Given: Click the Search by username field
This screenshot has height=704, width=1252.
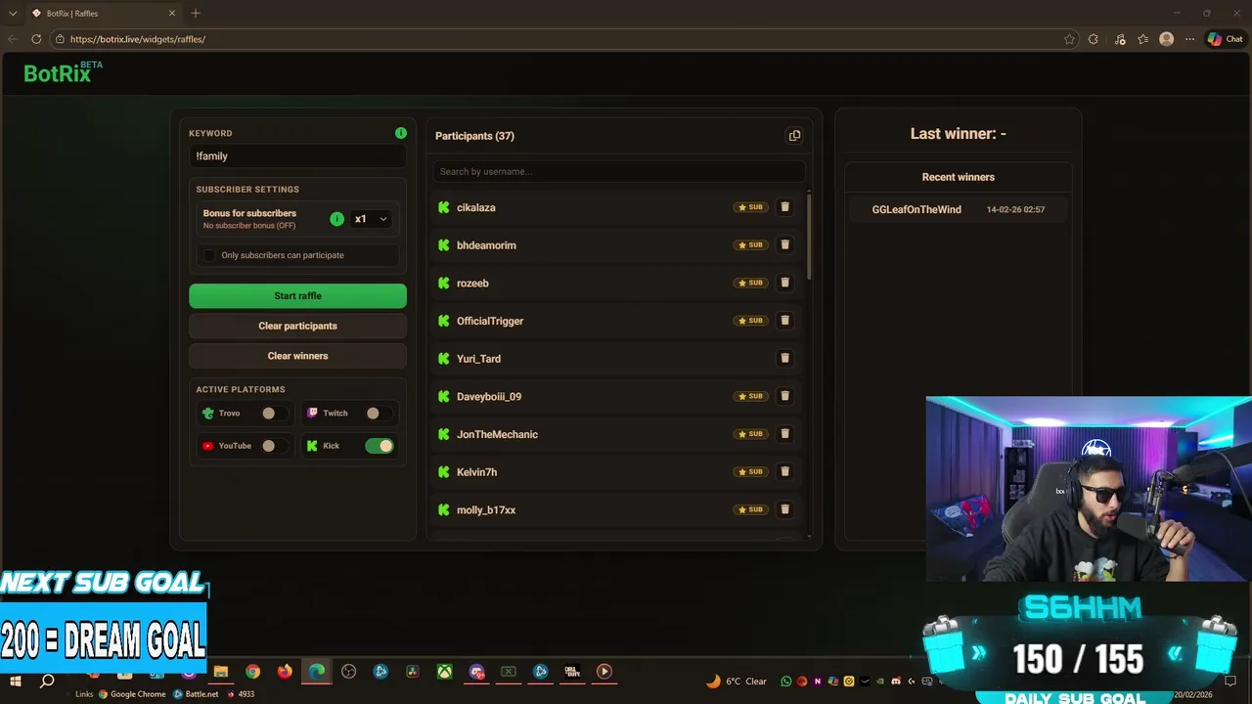Looking at the screenshot, I should click(x=619, y=171).
